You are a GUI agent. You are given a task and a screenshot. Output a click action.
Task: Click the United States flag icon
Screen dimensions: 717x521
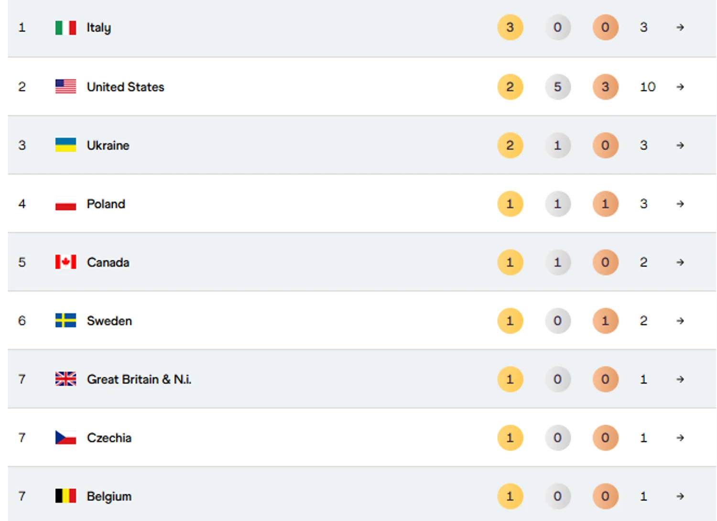tap(65, 87)
